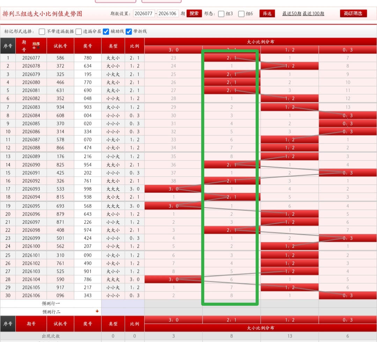This screenshot has height=342, width=377.
Task: Select the 预测行一 row label
Action: (51, 304)
